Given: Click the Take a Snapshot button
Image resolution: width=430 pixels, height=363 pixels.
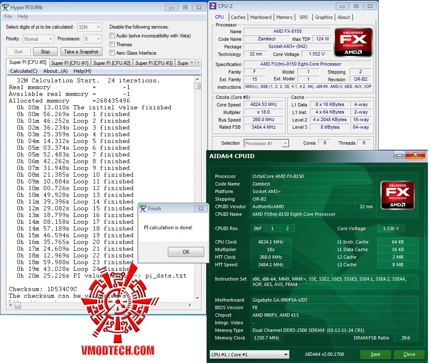Looking at the screenshot, I should point(81,52).
